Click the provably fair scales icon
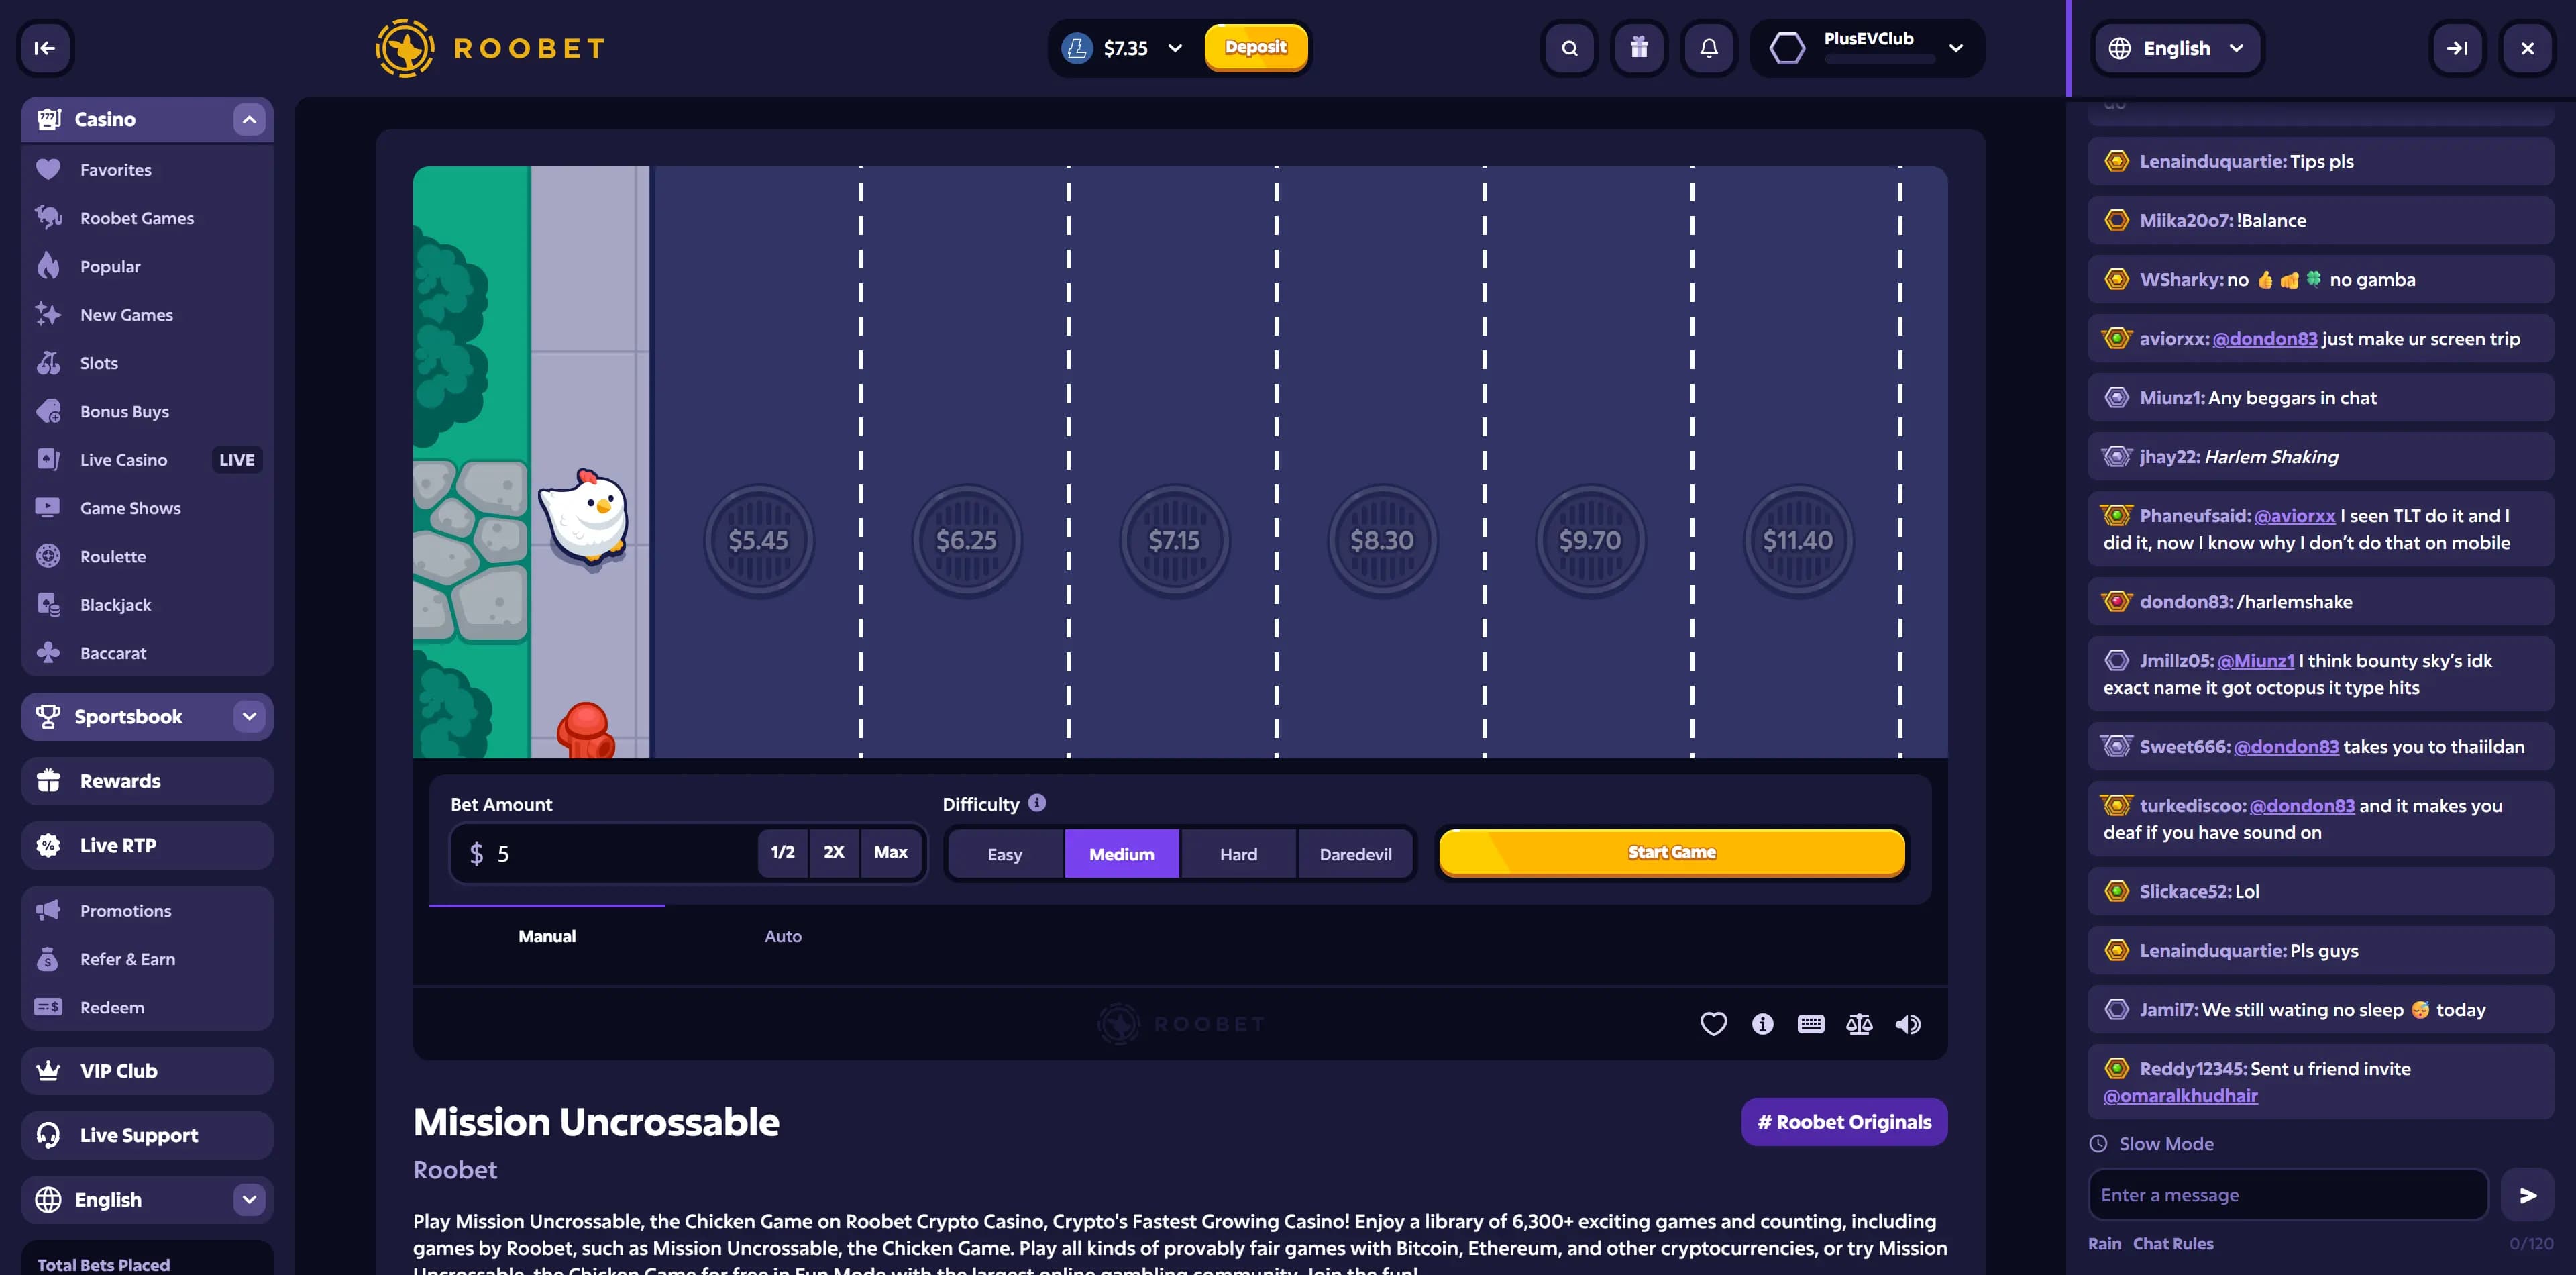The width and height of the screenshot is (2576, 1275). [1859, 1024]
